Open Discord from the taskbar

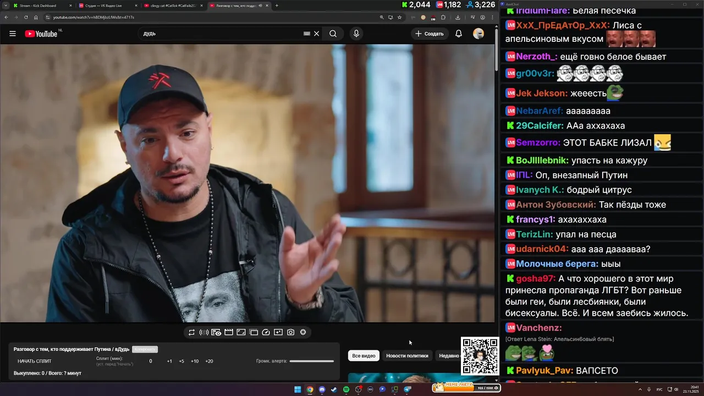tap(322, 389)
